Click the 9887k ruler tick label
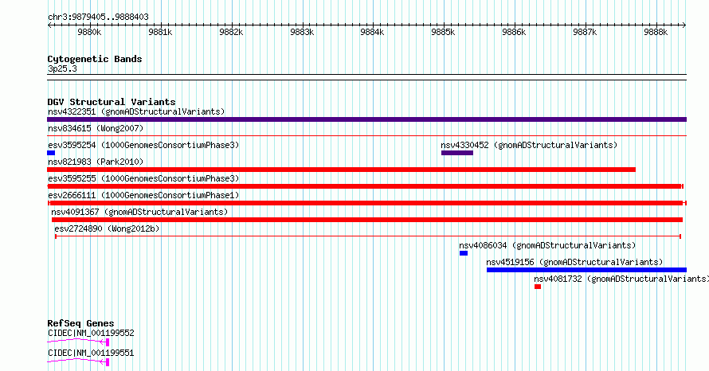The width and height of the screenshot is (709, 371). pos(585,32)
